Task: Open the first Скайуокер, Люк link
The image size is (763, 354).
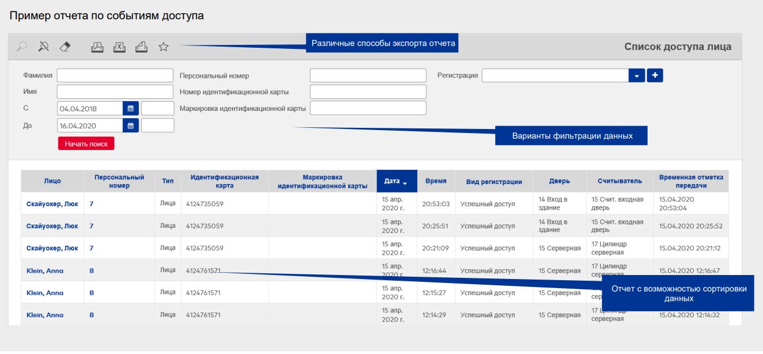Action: tap(52, 204)
